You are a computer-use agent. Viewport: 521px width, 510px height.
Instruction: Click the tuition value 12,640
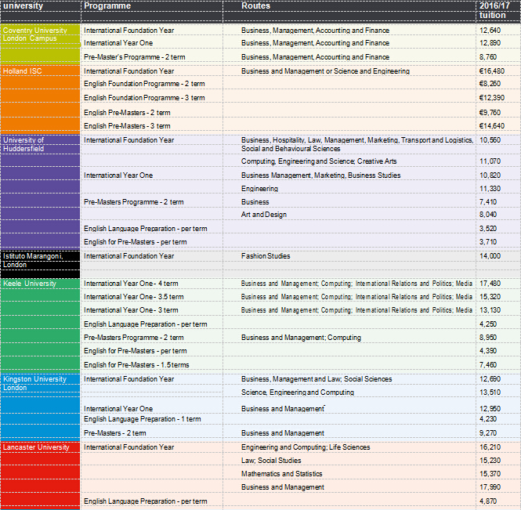490,31
